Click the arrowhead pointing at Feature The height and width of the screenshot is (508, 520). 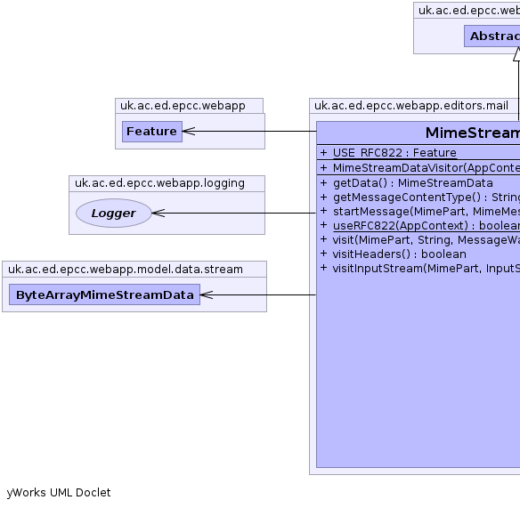coord(189,131)
